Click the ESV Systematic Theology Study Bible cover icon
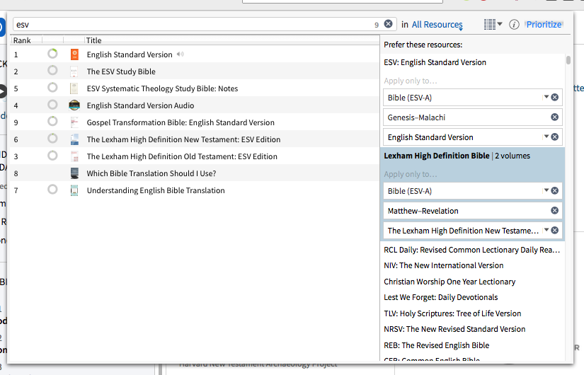 74,88
